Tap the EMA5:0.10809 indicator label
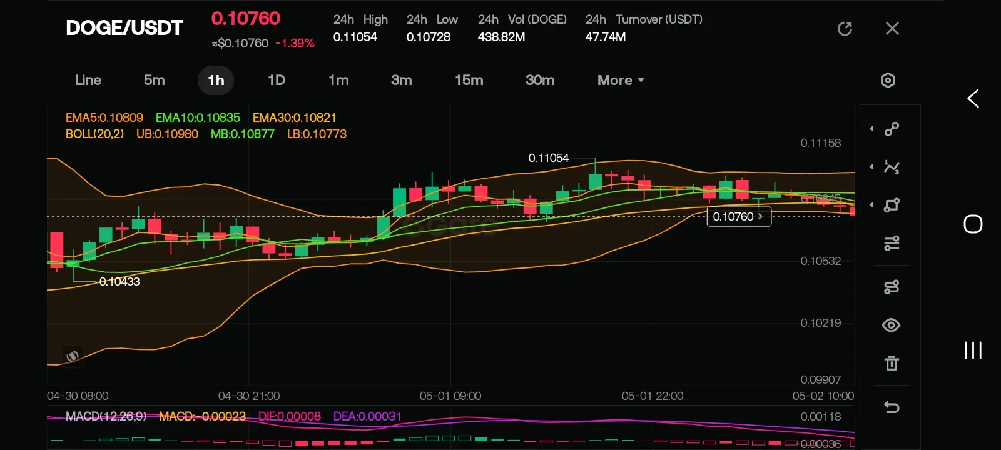 104,117
